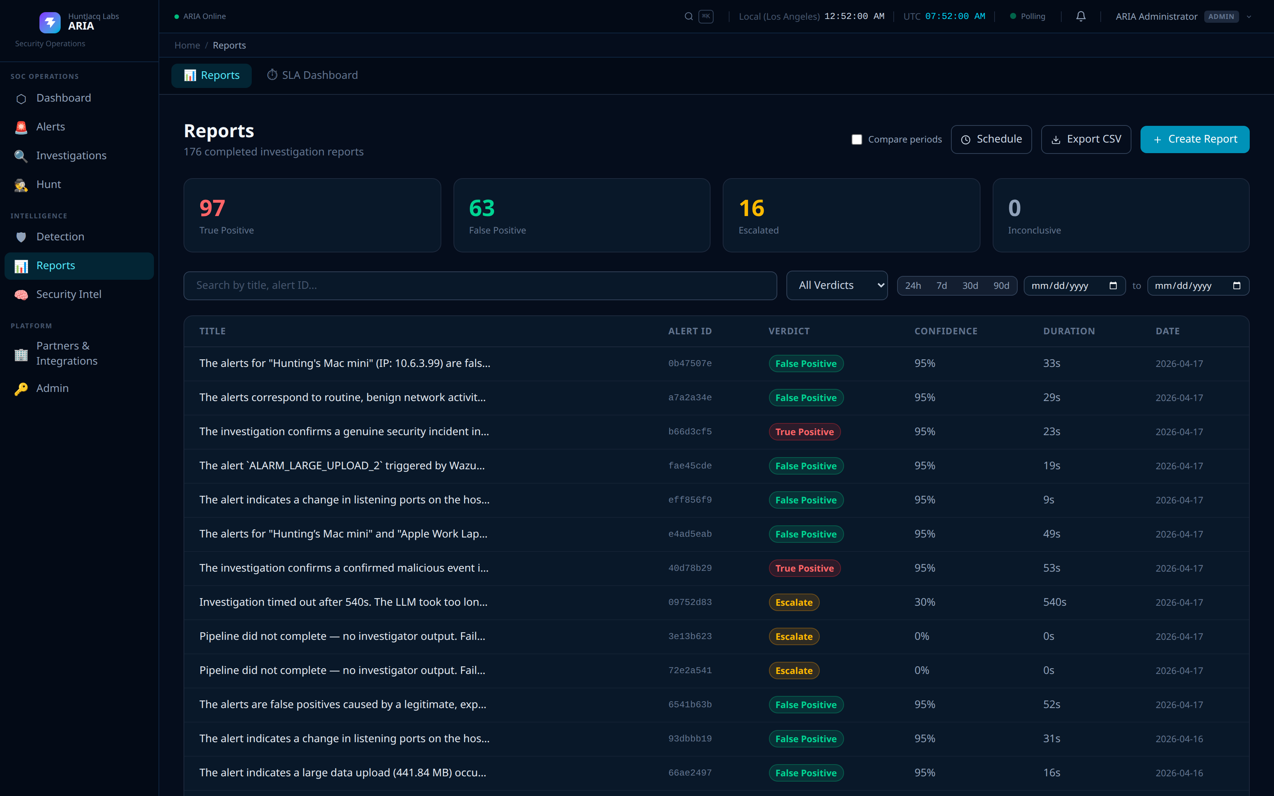Screen dimensions: 1274x796
Task: Click the Home breadcrumb link
Action: click(187, 45)
